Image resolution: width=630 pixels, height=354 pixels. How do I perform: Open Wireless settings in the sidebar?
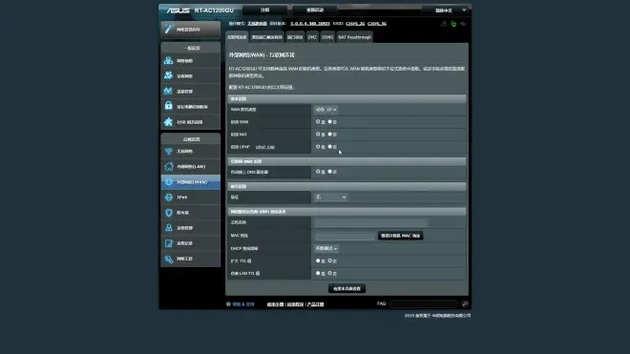tap(191, 151)
